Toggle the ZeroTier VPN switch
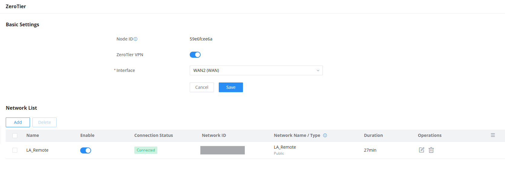This screenshot has width=505, height=171. (x=195, y=55)
